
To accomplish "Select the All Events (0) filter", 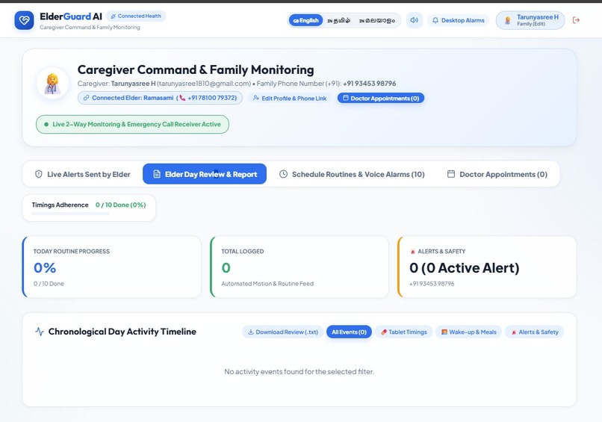I will click(x=349, y=332).
